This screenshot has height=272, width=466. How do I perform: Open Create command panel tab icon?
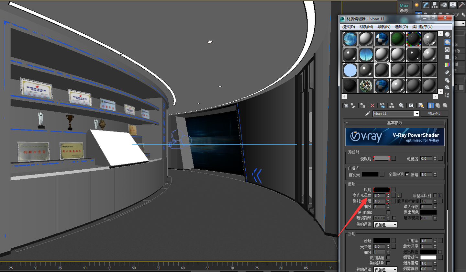[x=416, y=5]
